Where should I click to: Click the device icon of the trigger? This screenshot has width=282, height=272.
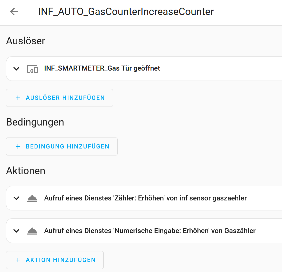click(32, 69)
